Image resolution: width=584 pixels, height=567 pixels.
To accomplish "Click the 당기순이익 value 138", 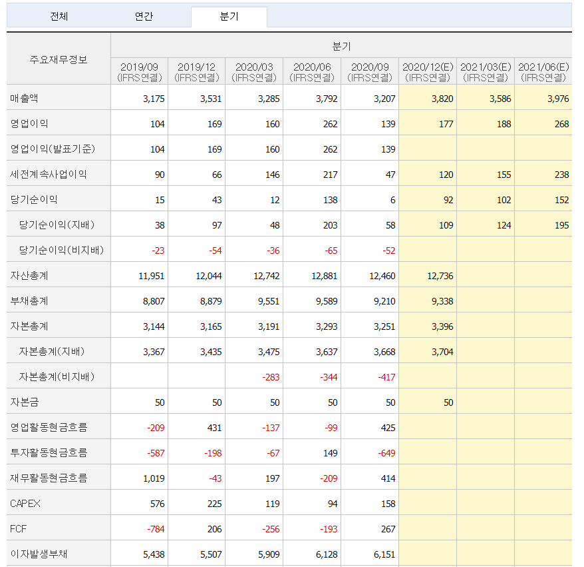I will [x=330, y=201].
